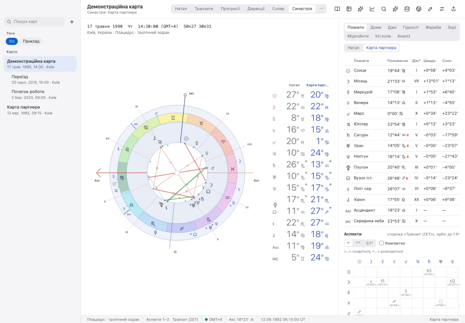Image resolution: width=465 pixels, height=323 pixels.
Task: Click the Scorpio sign on zodiac wheel
Action: tap(153, 224)
